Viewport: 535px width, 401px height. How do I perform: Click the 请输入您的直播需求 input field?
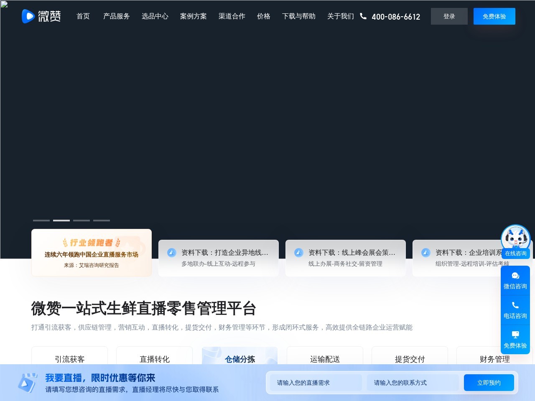point(316,382)
